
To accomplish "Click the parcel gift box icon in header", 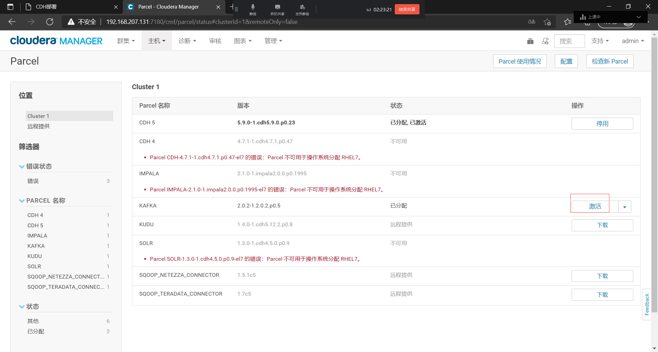I will pos(530,41).
